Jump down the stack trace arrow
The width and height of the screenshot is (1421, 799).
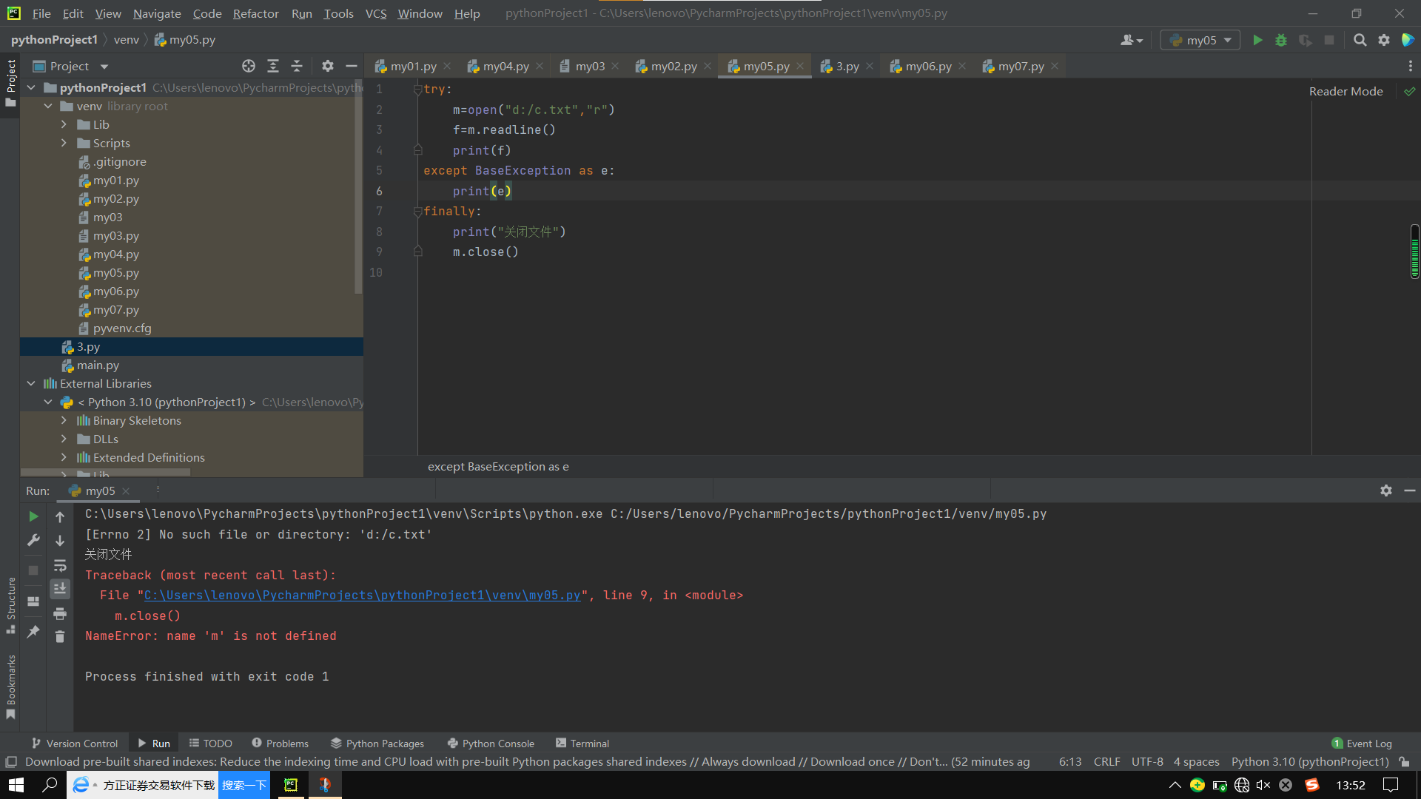coord(60,541)
